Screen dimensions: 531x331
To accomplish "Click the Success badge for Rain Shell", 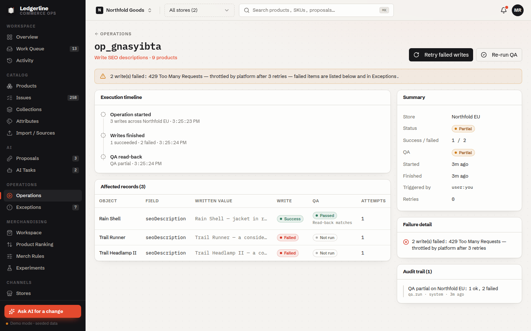I will (x=290, y=219).
